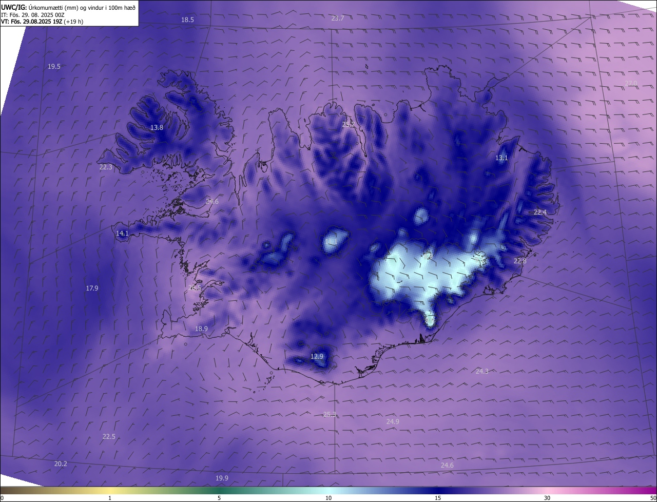Click the 20.2 value label

tap(61, 464)
